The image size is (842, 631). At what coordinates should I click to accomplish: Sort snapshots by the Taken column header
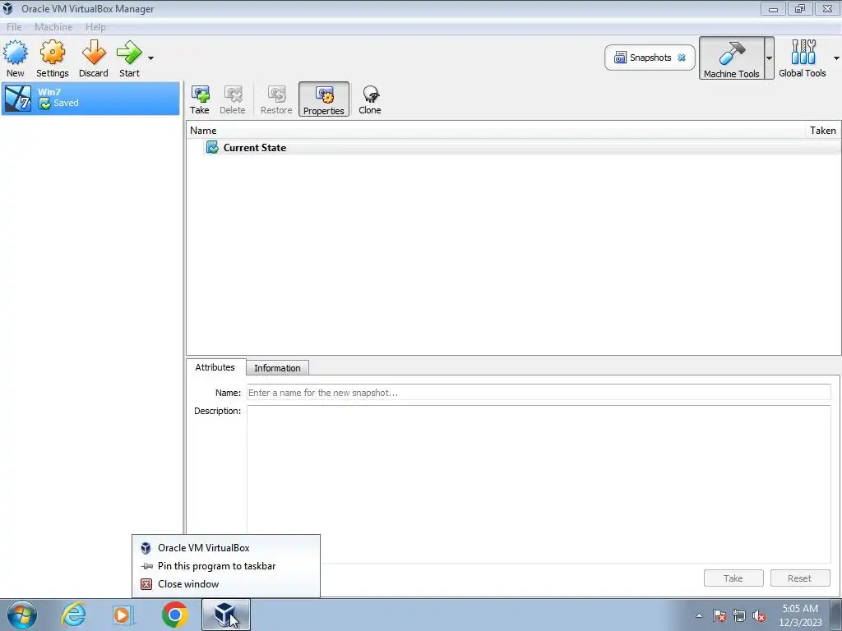(x=822, y=131)
